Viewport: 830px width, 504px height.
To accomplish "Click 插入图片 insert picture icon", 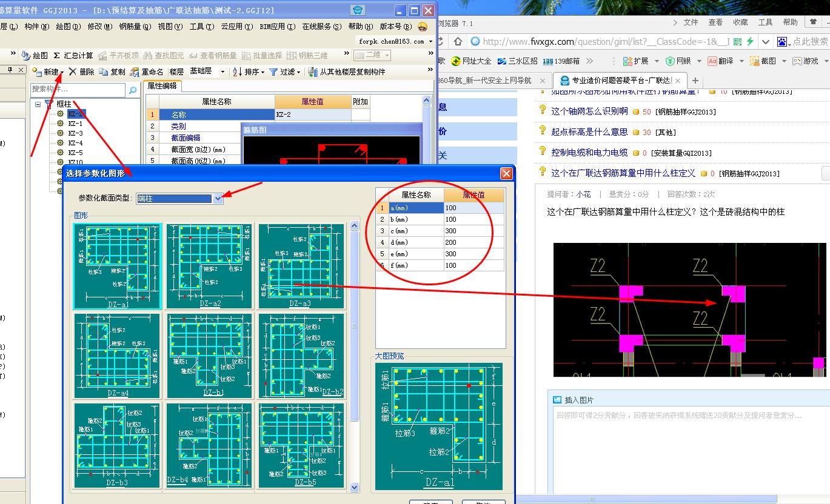I will [557, 400].
